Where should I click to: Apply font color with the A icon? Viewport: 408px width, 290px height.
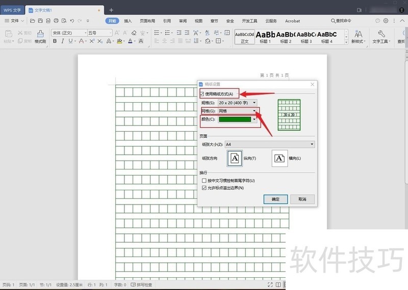point(131,41)
